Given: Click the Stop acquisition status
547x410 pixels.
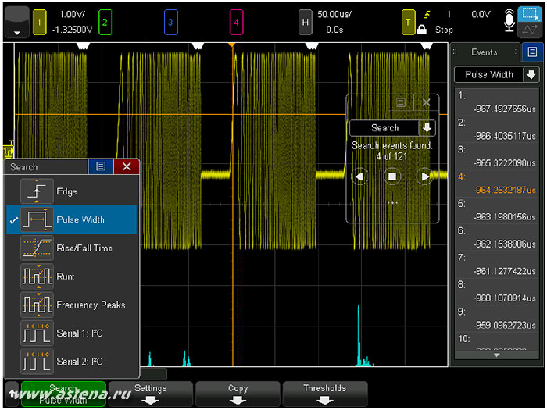Looking at the screenshot, I should tap(444, 30).
